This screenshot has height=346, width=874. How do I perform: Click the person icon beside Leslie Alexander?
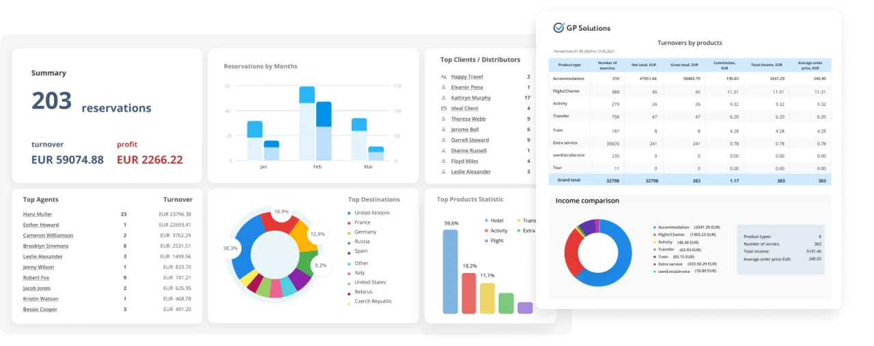coord(444,172)
